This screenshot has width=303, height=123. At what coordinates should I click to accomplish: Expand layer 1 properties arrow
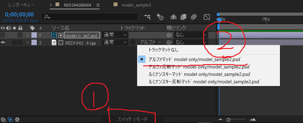[28, 35]
